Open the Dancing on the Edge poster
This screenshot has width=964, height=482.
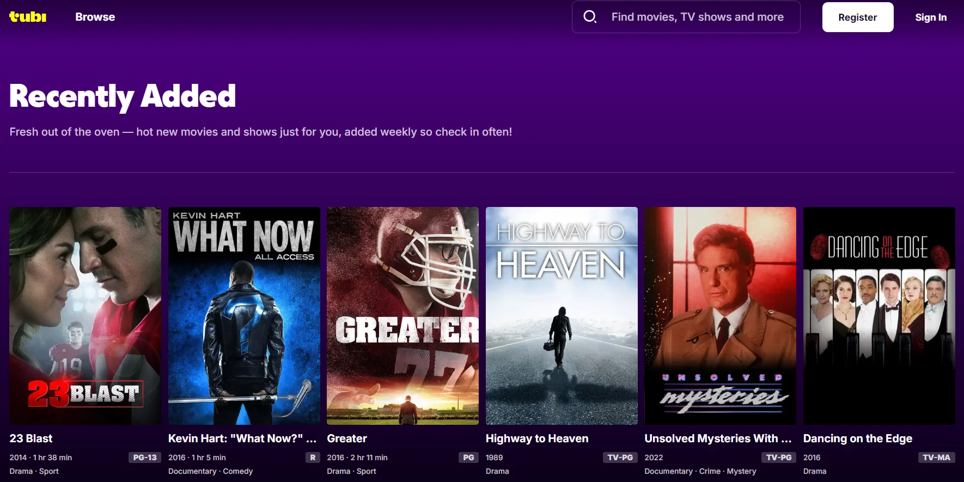point(879,316)
